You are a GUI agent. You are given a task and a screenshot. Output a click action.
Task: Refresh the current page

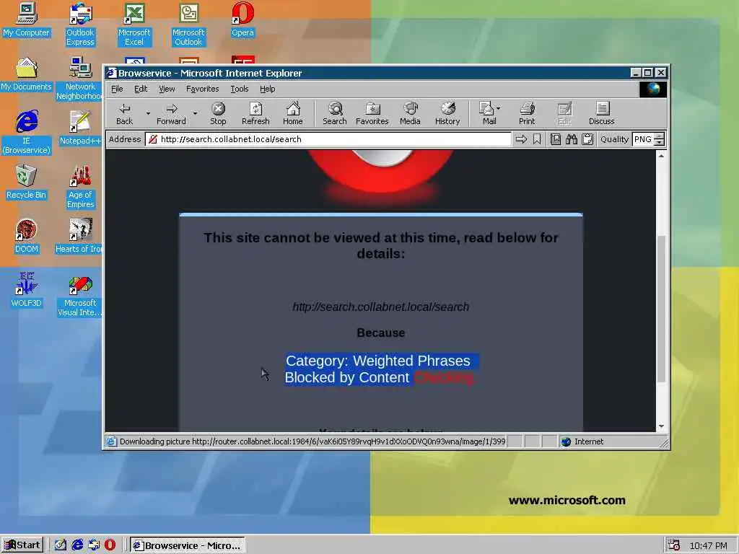tap(255, 113)
